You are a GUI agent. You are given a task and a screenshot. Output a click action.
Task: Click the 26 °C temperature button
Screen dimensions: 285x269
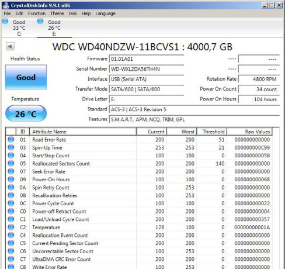coord(26,113)
